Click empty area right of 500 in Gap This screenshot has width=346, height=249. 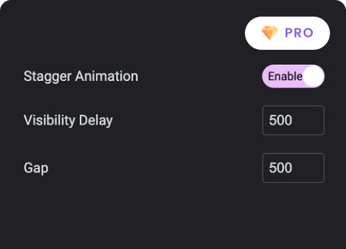click(308, 168)
